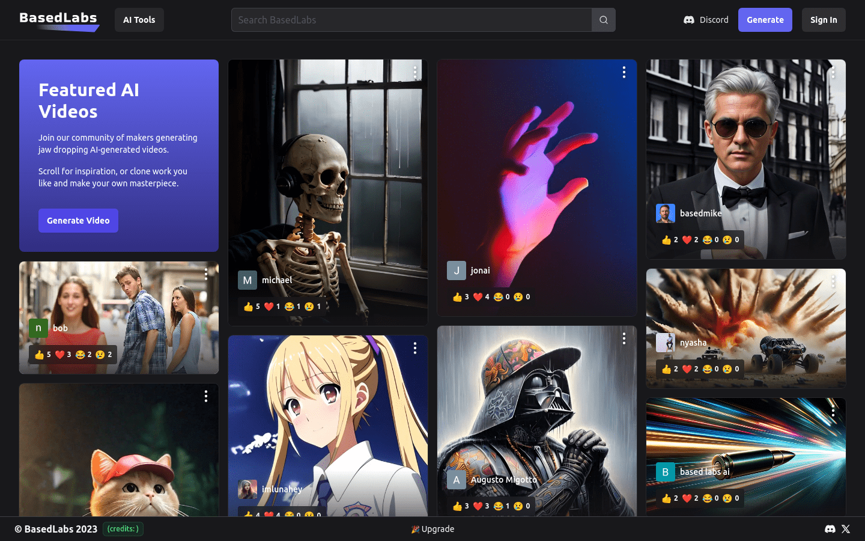
Task: Open three-dot menu on glowing hand video
Action: [624, 73]
